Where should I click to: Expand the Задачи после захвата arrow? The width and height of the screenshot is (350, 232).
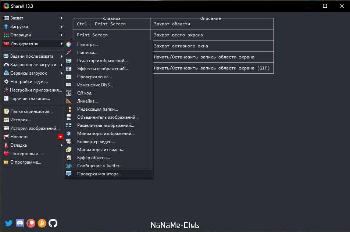[62, 56]
